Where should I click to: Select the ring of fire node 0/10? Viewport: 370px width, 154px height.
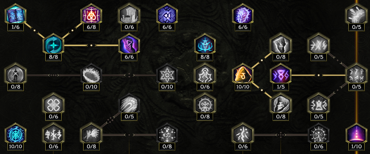pyautogui.click(x=91, y=74)
